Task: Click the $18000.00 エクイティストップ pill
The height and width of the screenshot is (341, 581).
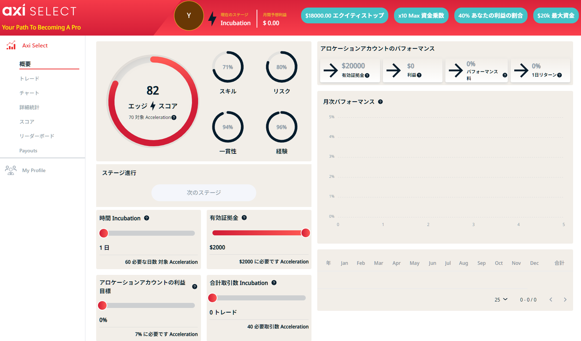Action: pos(345,15)
